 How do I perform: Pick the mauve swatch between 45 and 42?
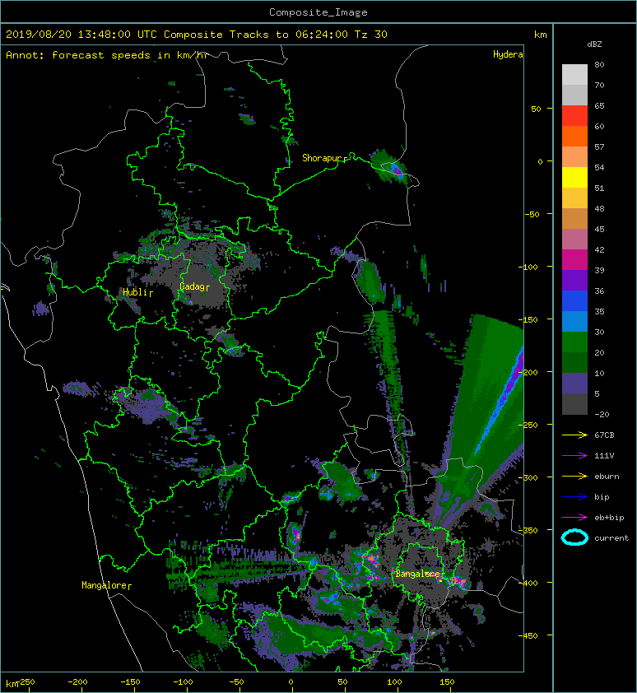click(574, 240)
